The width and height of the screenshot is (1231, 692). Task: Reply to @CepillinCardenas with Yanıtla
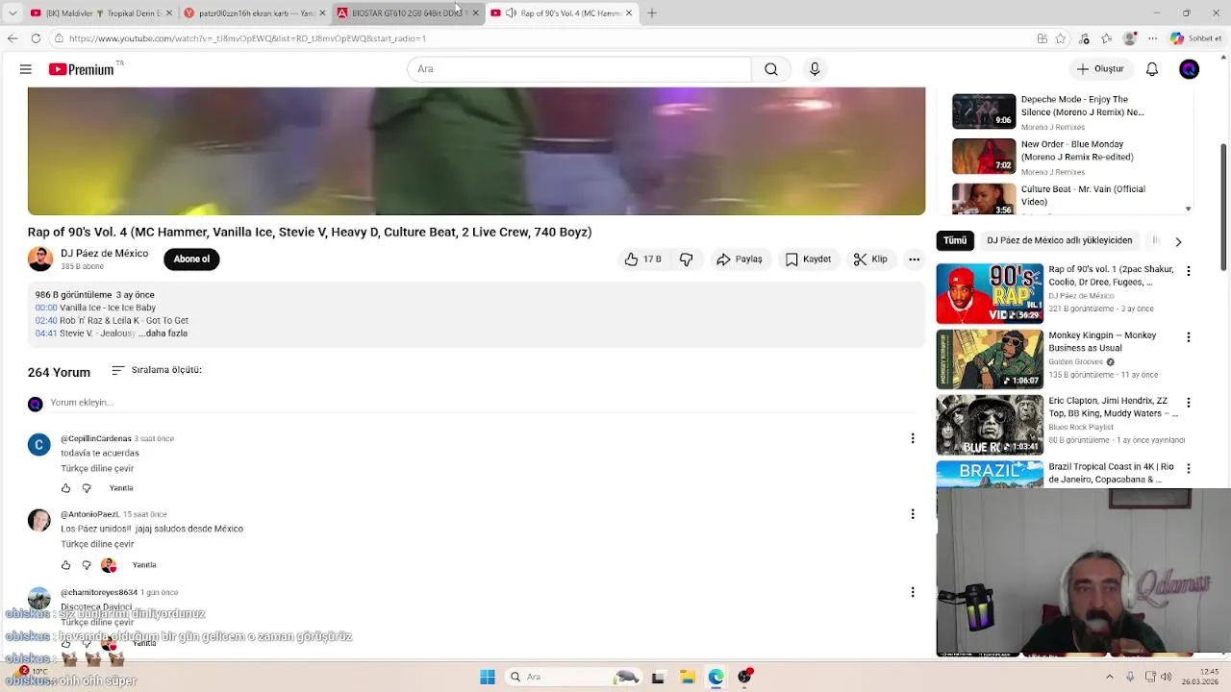[121, 488]
